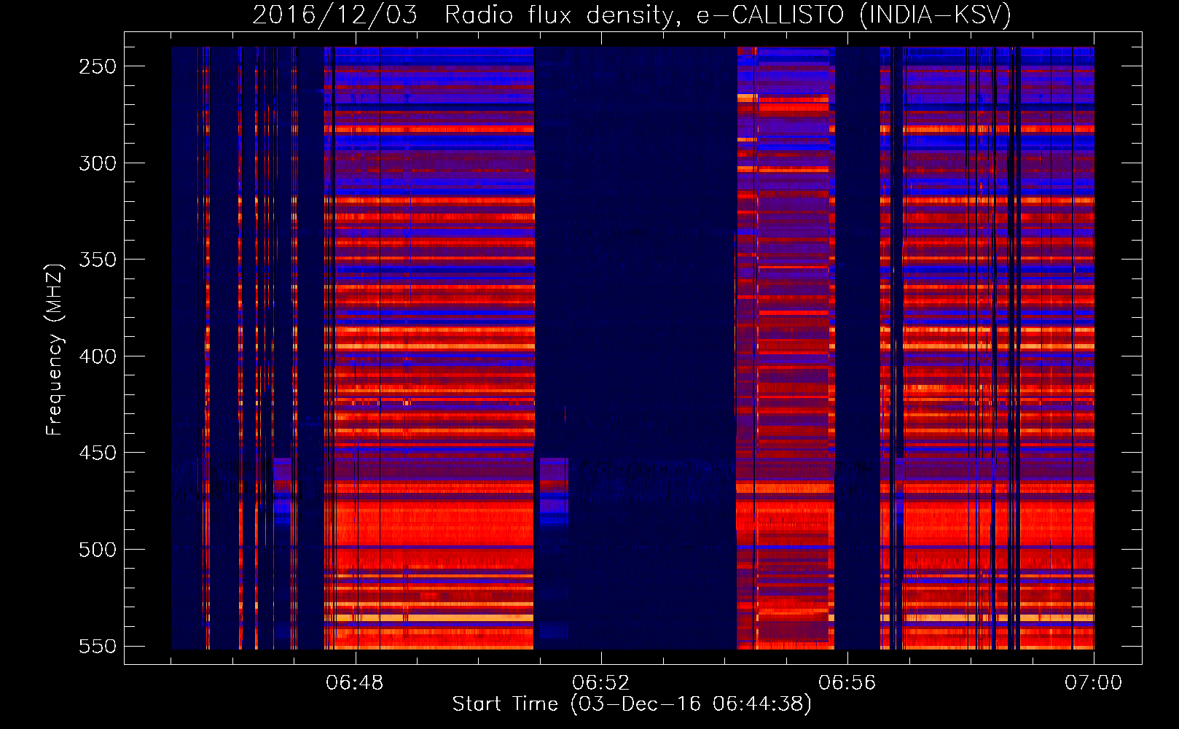Click the 400 frequency tick label
The width and height of the screenshot is (1179, 729).
tap(98, 356)
